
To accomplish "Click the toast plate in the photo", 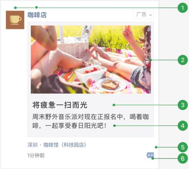I will 111,85.
